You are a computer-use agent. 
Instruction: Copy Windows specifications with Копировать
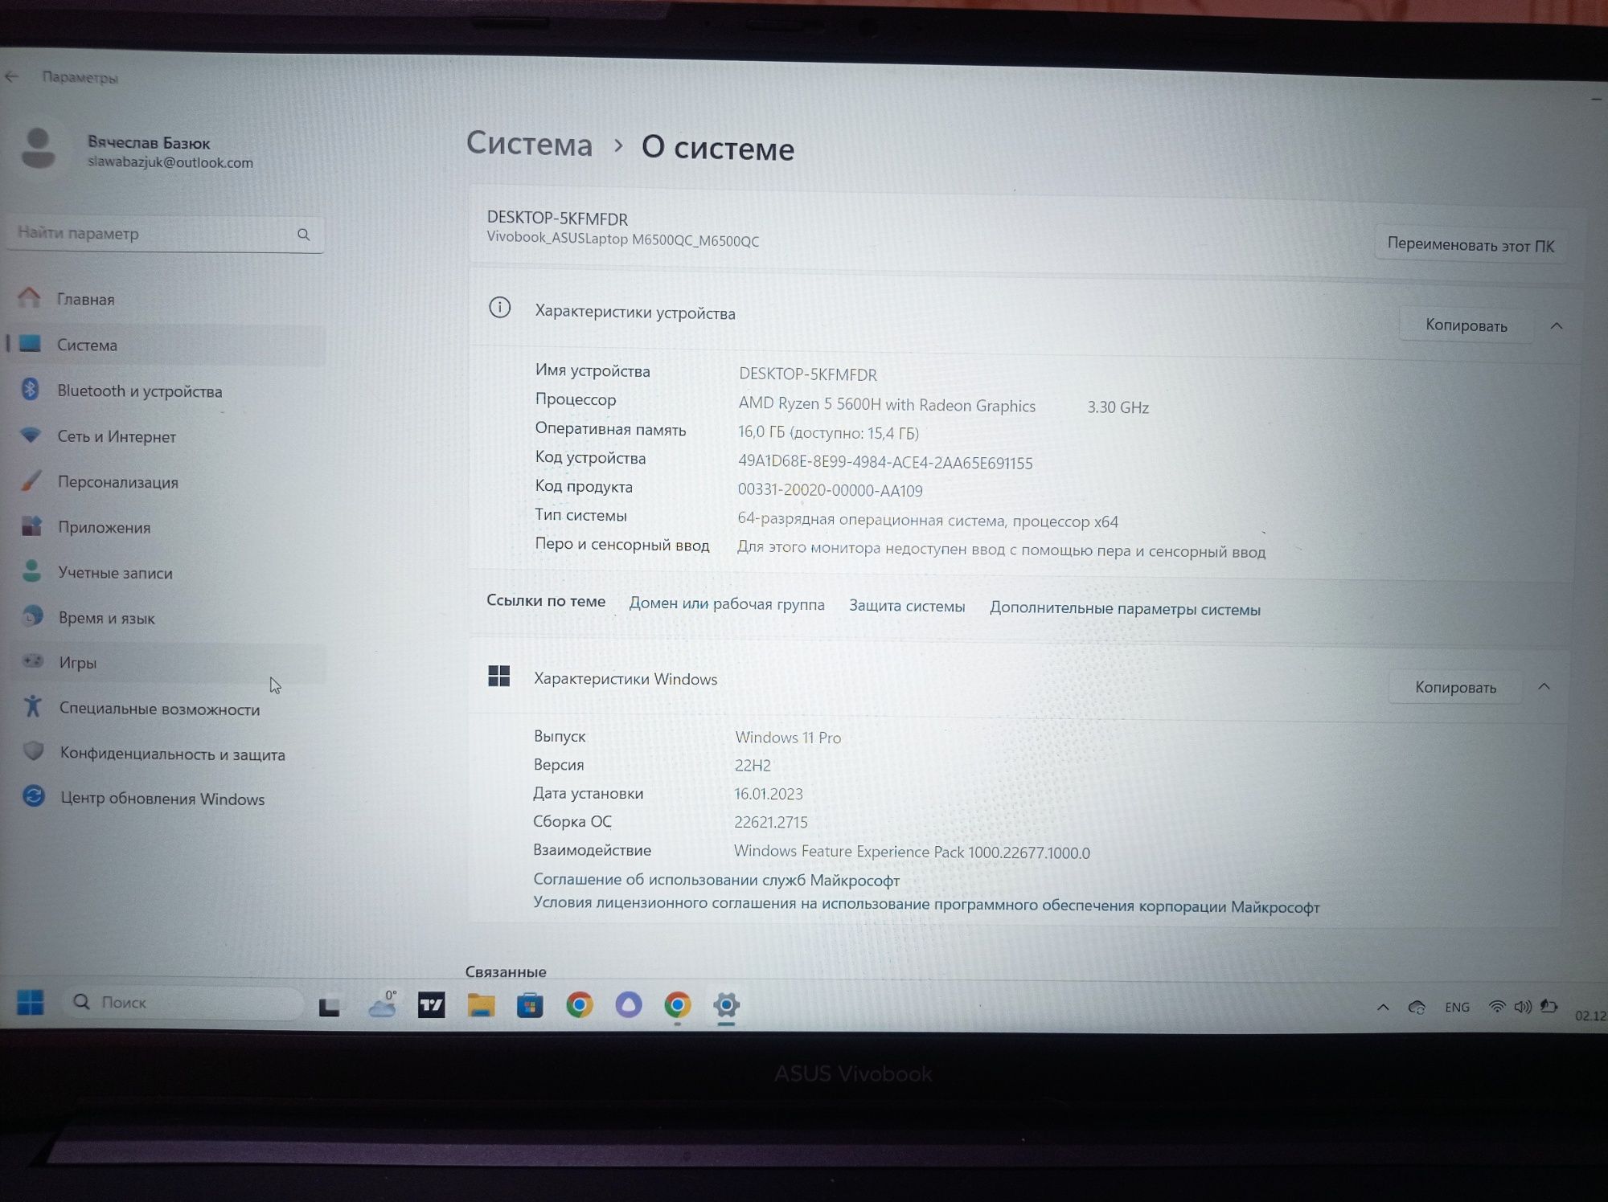tap(1455, 688)
